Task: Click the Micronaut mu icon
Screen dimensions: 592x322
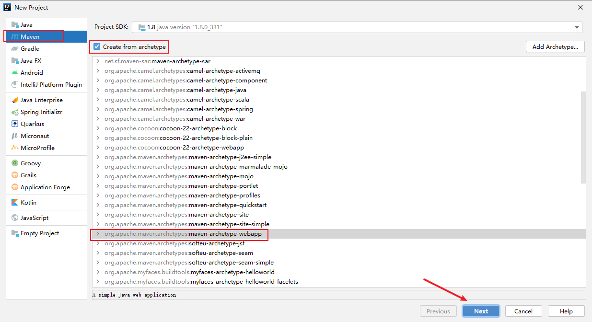Action: pyautogui.click(x=15, y=136)
